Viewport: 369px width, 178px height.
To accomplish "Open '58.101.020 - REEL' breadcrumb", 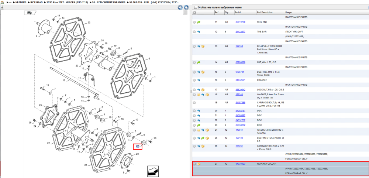I will (154, 2).
